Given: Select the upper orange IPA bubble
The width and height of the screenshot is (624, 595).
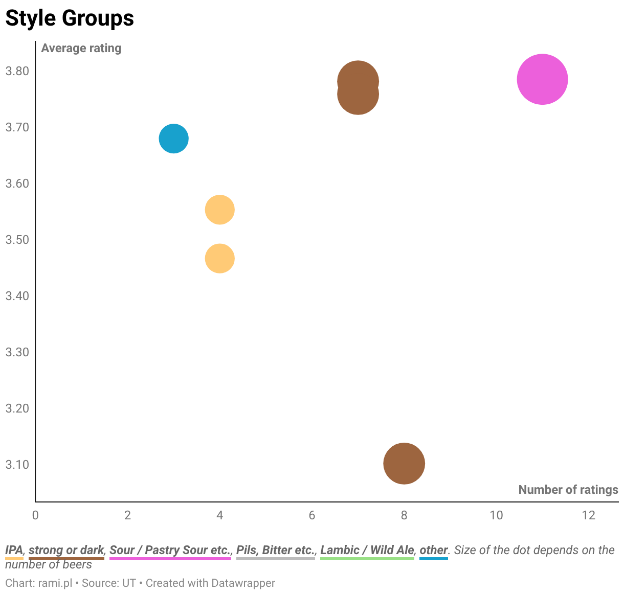Looking at the screenshot, I should coord(220,210).
